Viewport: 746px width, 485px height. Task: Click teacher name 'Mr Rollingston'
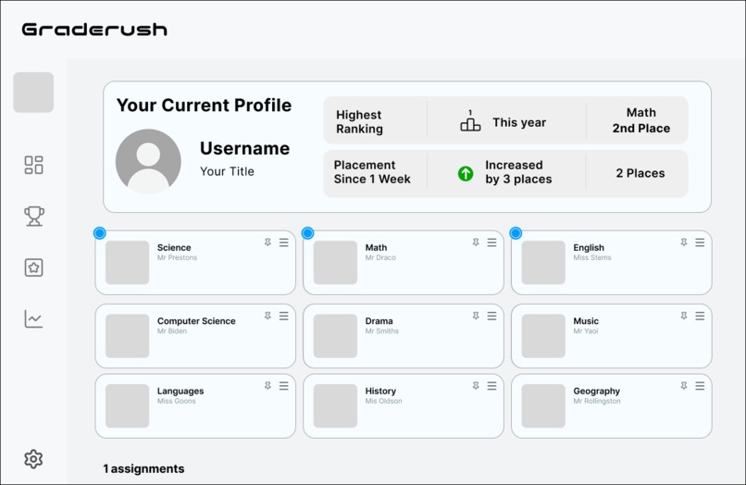(x=597, y=401)
